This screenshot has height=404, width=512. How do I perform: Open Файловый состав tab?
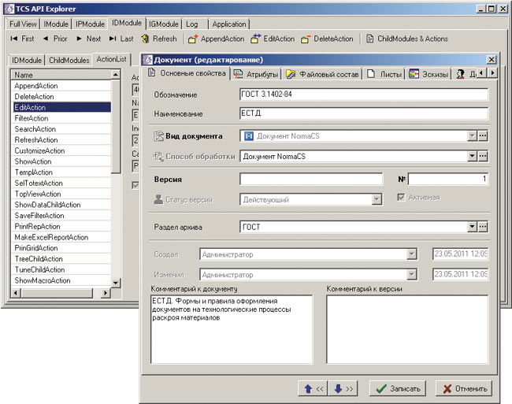(x=322, y=74)
